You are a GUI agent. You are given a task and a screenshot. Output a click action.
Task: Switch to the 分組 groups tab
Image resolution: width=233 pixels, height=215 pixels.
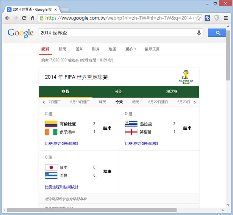(119, 91)
